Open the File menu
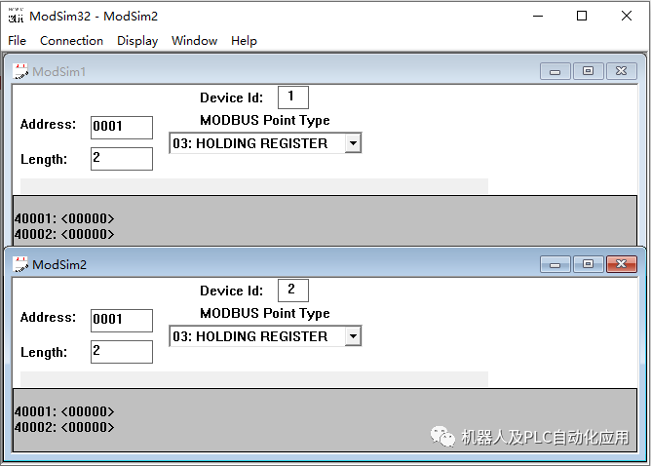 pyautogui.click(x=17, y=41)
